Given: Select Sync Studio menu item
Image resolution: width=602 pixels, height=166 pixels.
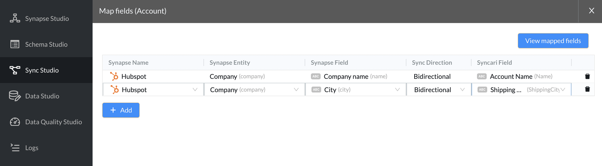Looking at the screenshot, I should (x=46, y=70).
